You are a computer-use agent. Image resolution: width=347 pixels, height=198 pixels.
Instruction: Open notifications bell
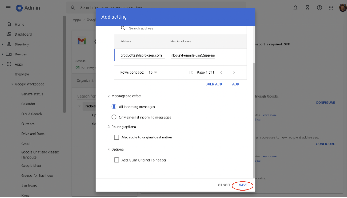(x=296, y=8)
